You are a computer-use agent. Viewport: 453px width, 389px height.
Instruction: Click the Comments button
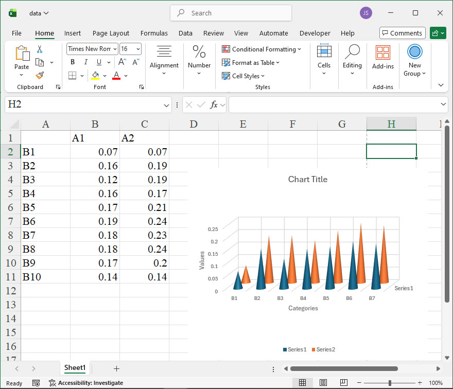(402, 33)
